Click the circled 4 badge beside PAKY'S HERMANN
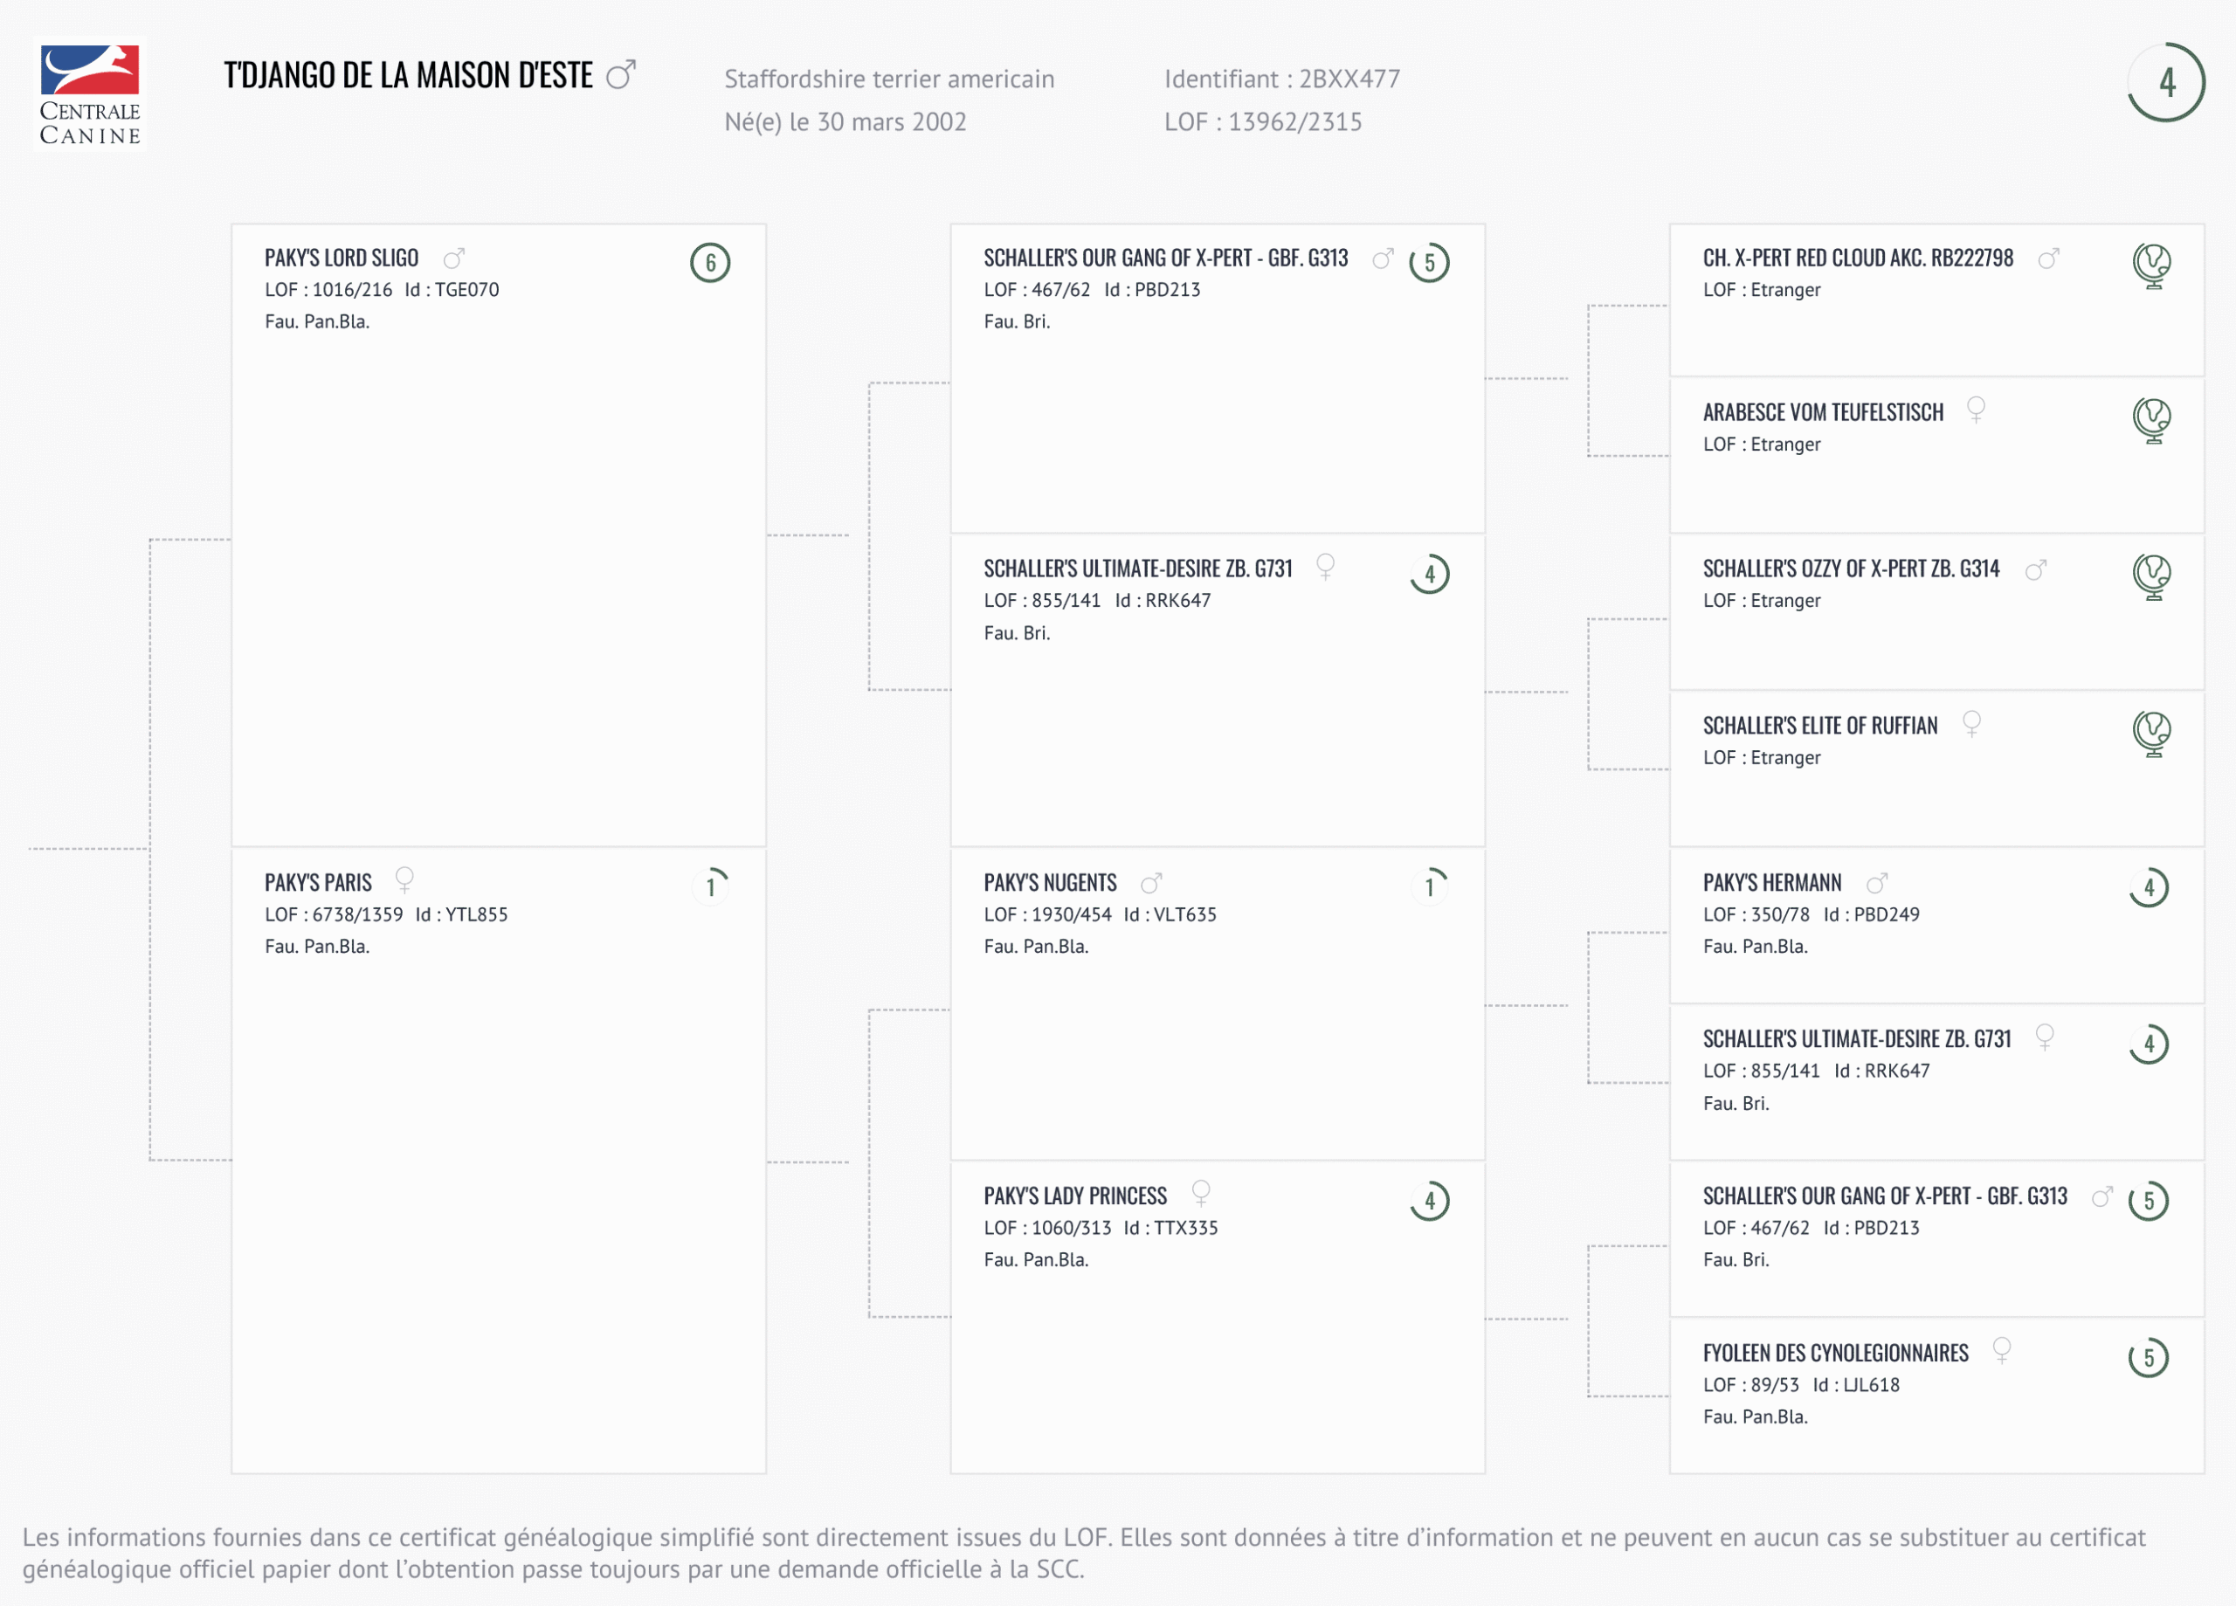This screenshot has height=1606, width=2236. [x=2149, y=887]
